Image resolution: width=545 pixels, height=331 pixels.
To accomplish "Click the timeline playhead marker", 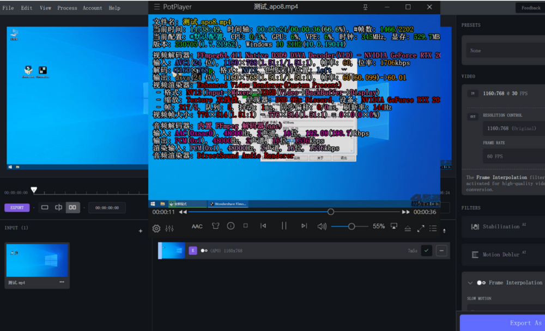I will [x=34, y=190].
